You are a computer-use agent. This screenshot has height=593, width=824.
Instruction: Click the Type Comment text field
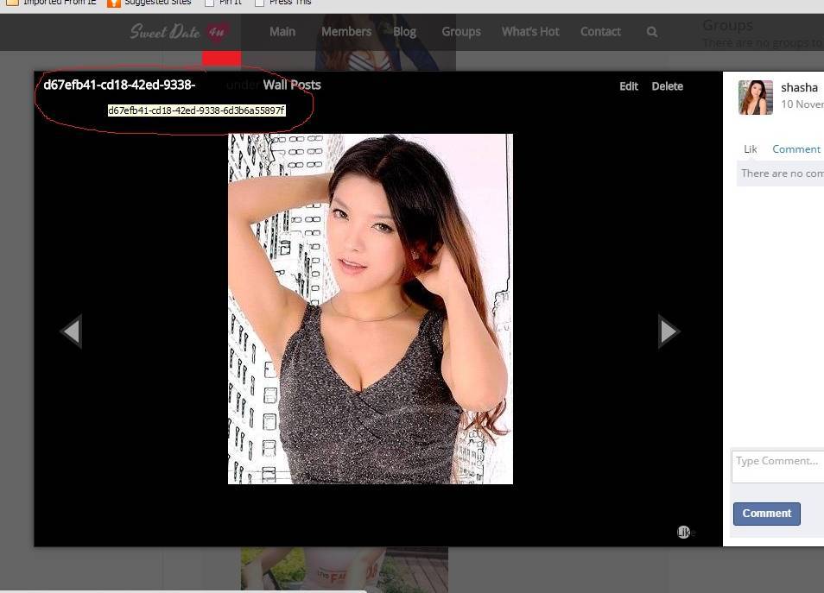(x=777, y=466)
